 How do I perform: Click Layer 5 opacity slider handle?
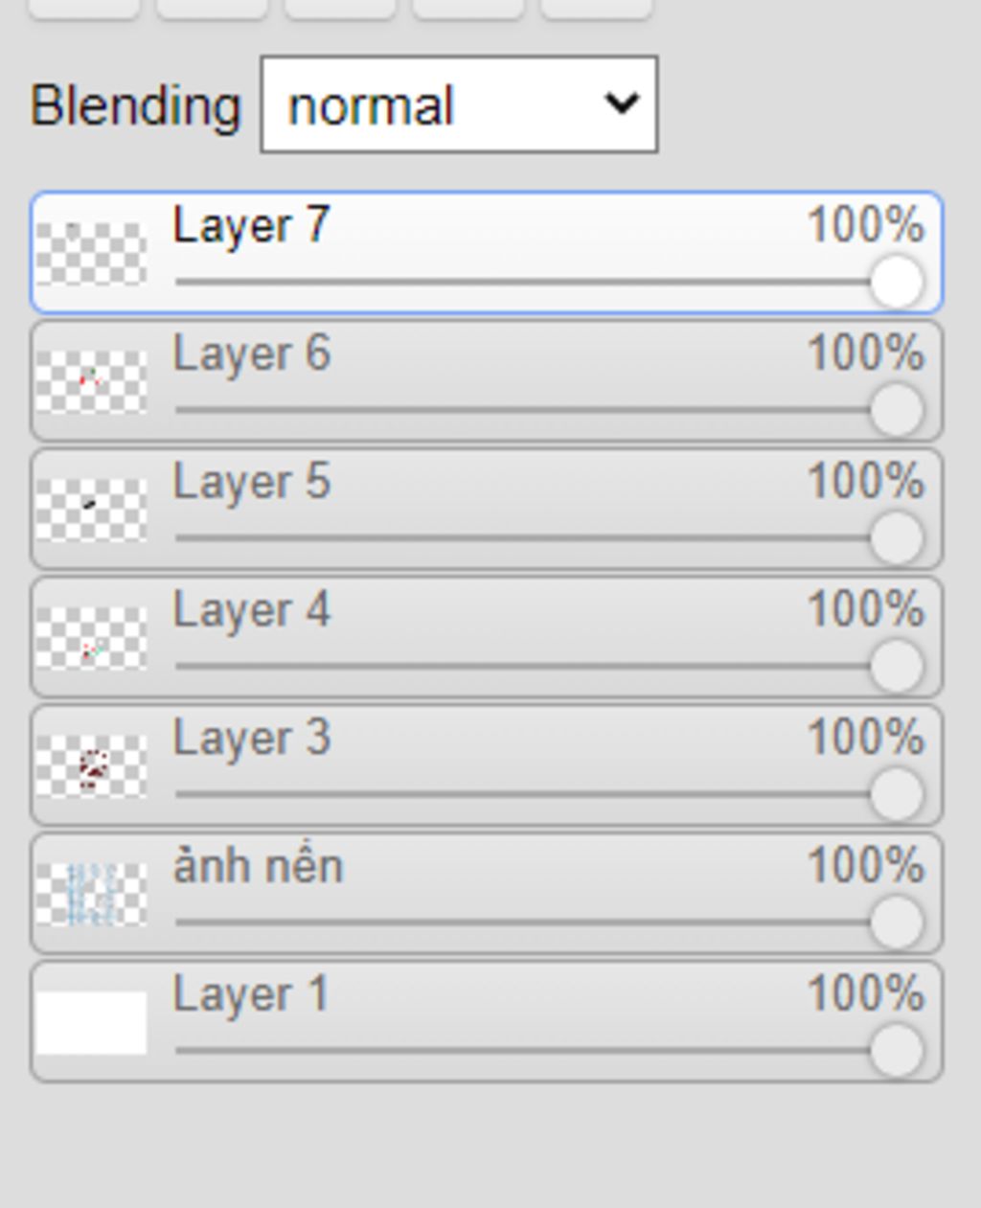tap(897, 538)
